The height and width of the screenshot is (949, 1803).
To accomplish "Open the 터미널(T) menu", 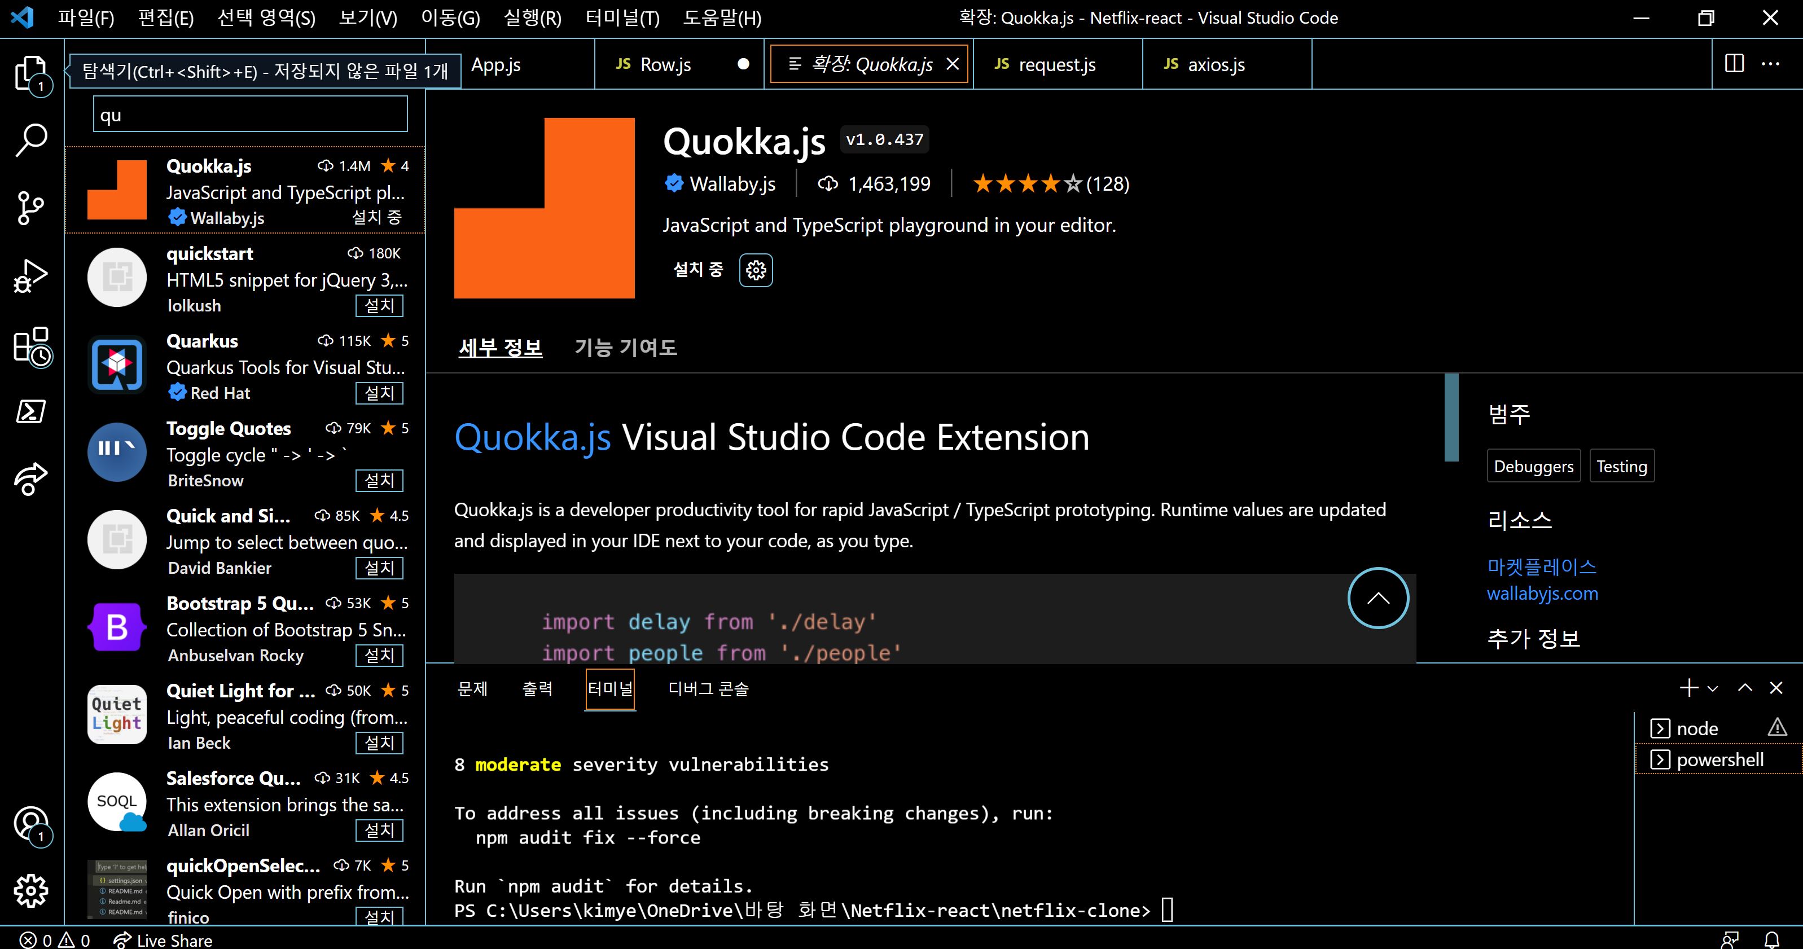I will [x=622, y=18].
